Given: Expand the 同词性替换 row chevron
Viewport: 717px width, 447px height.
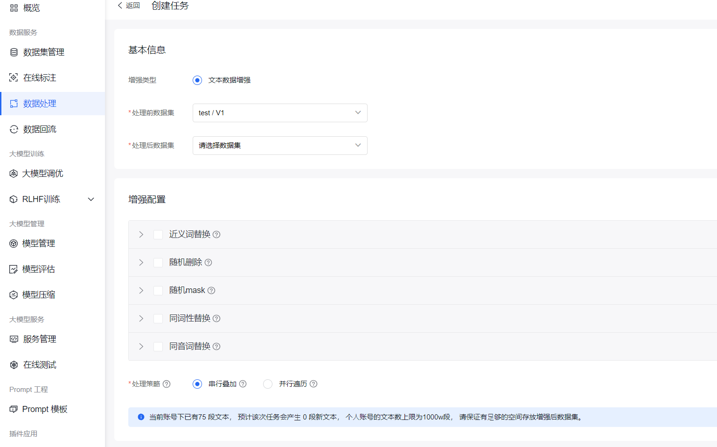Looking at the screenshot, I should pyautogui.click(x=141, y=319).
